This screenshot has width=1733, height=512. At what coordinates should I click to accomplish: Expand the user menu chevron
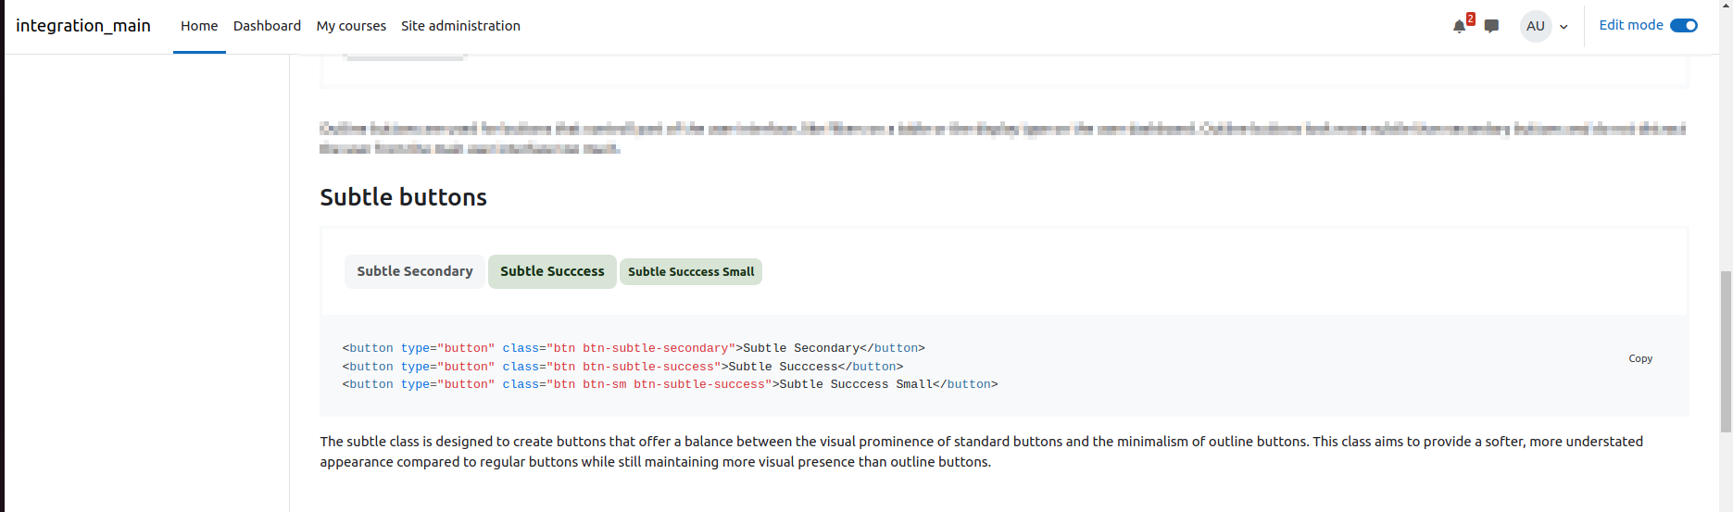[1563, 27]
